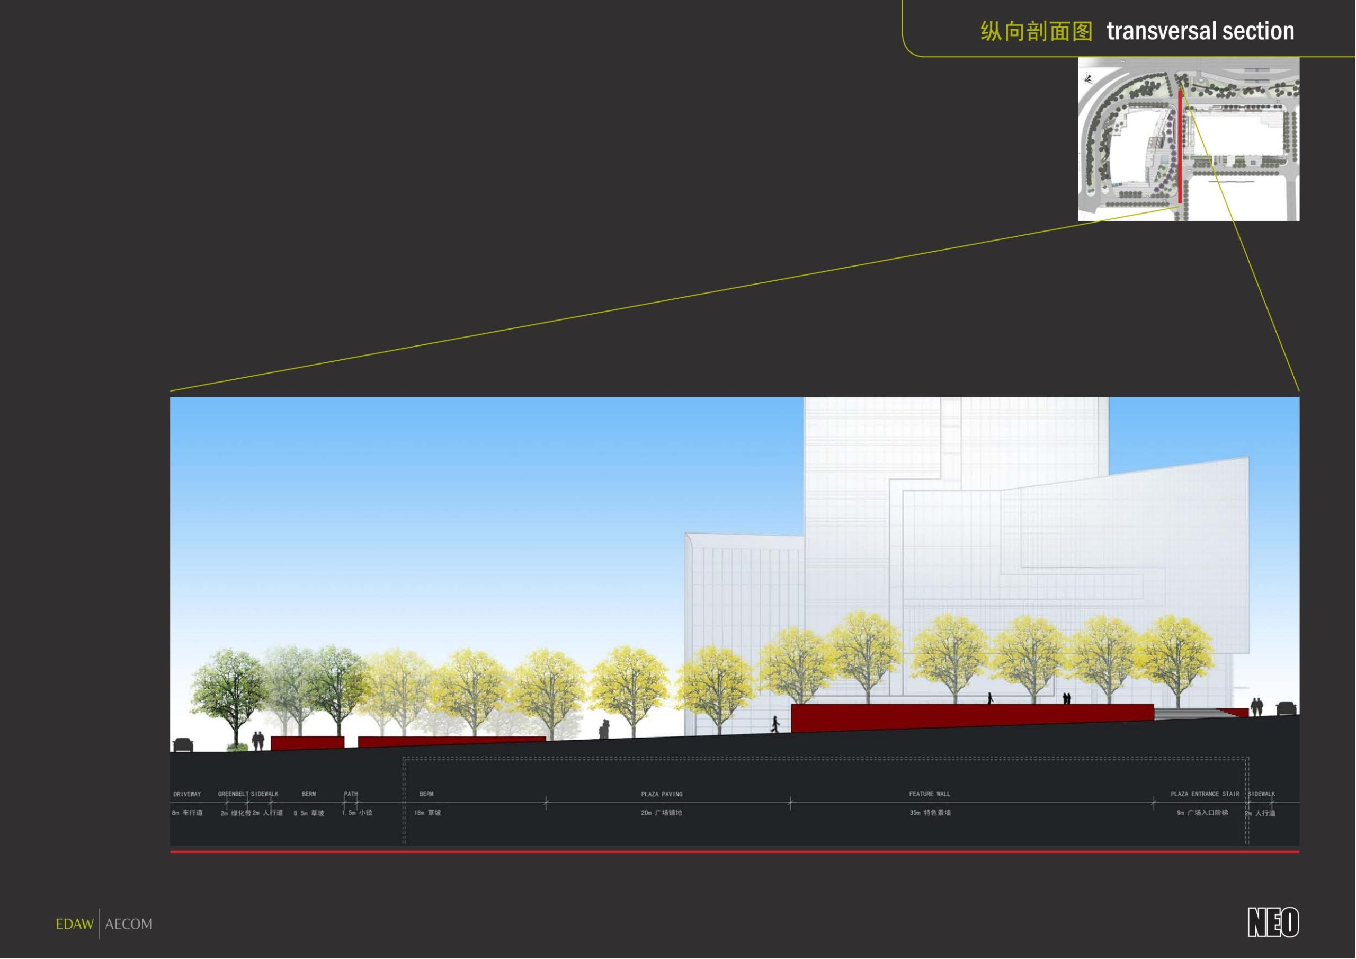Select the '2m 绿化带' label

click(x=236, y=814)
